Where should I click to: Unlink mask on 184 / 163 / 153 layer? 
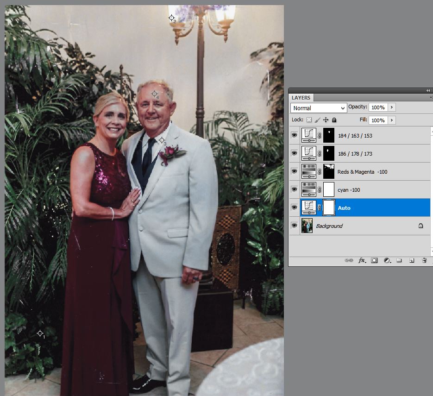[320, 135]
